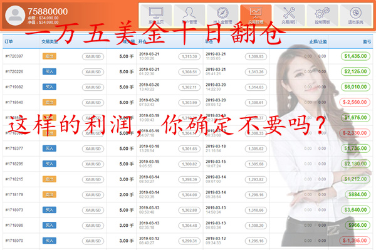Select order #1718215
Viewport: 376px width, 250px height.
[14, 179]
